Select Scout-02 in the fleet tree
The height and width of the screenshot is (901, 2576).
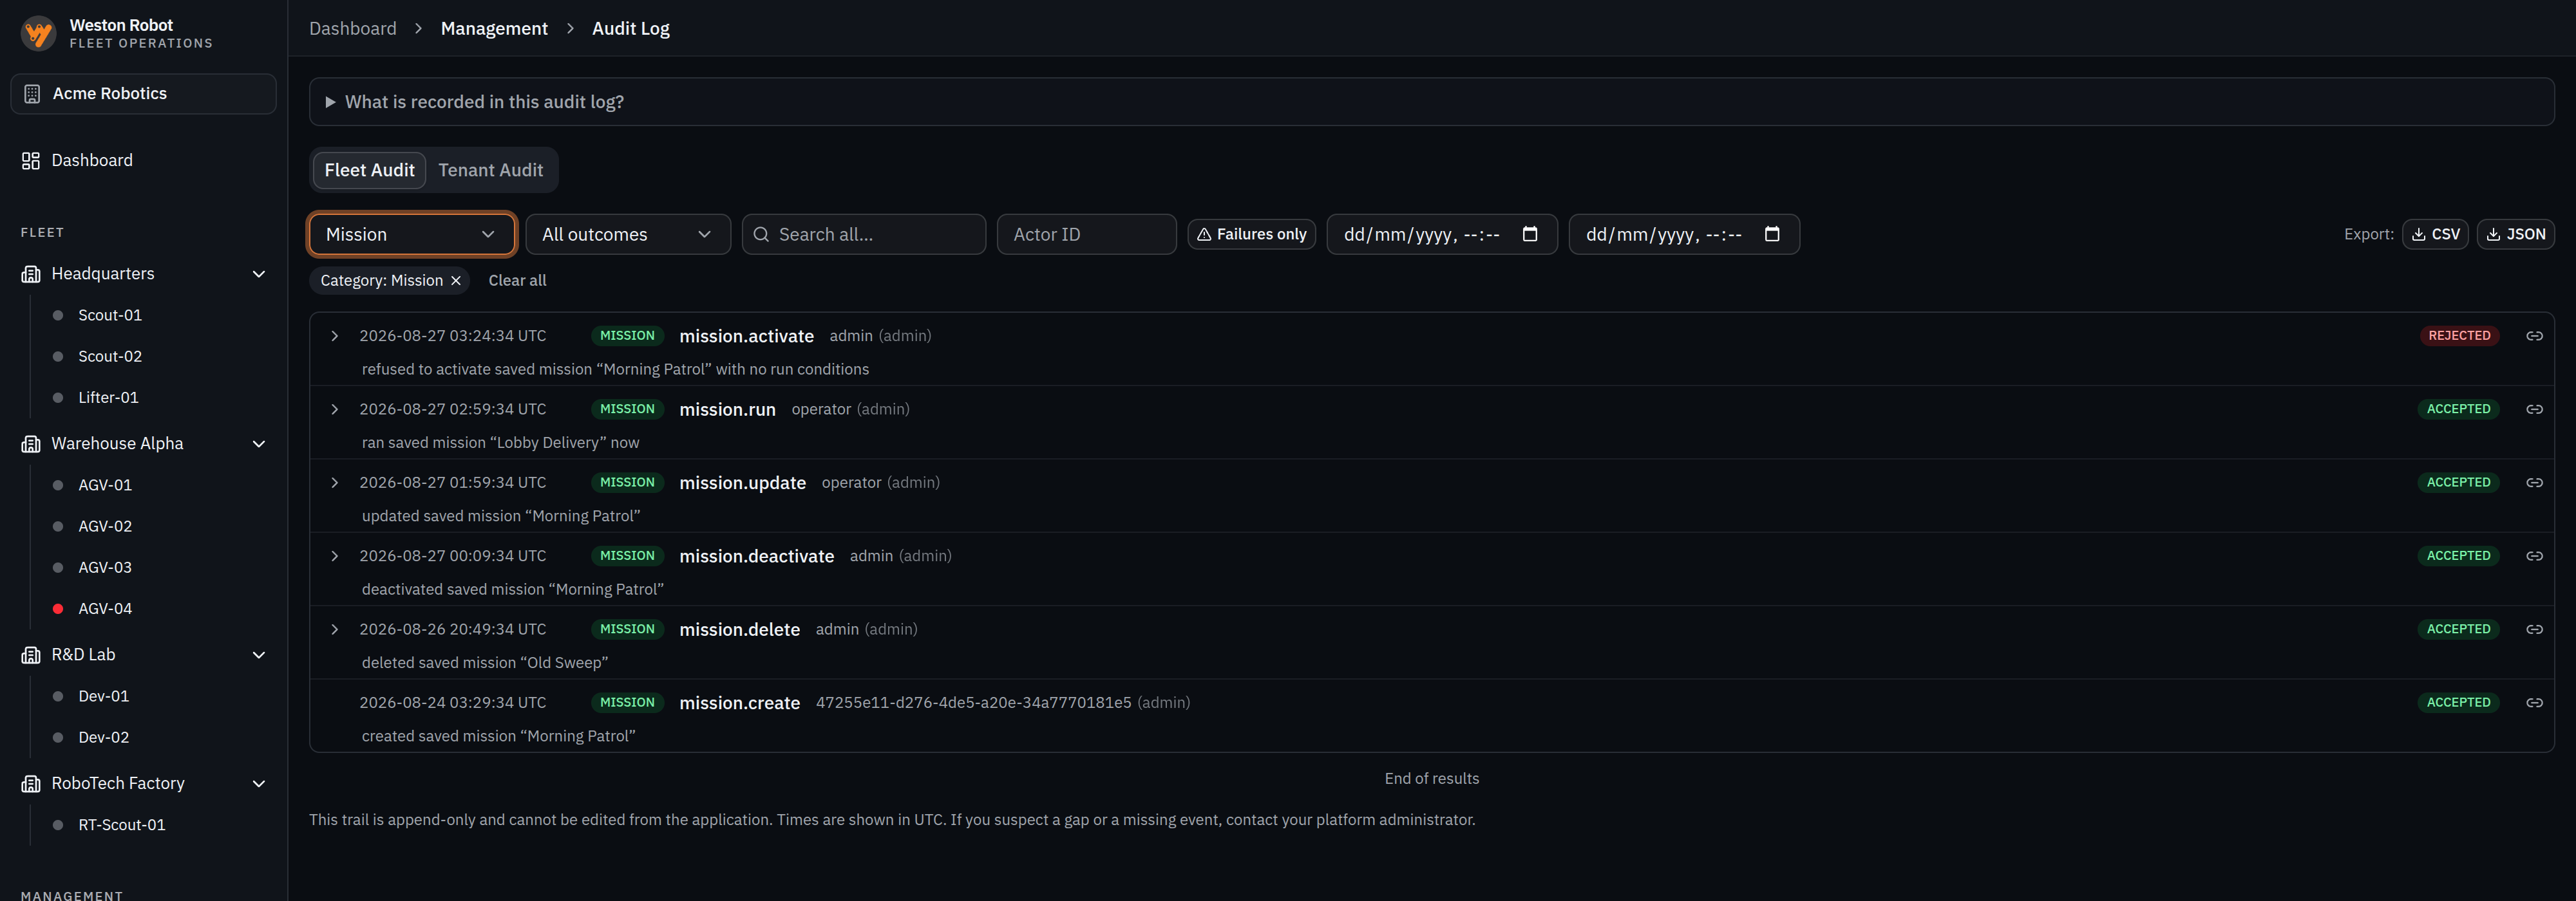110,357
